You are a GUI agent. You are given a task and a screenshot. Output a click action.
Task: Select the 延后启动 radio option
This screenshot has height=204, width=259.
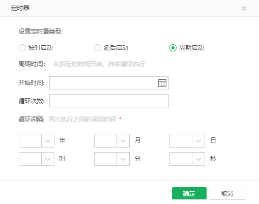[x=98, y=48]
